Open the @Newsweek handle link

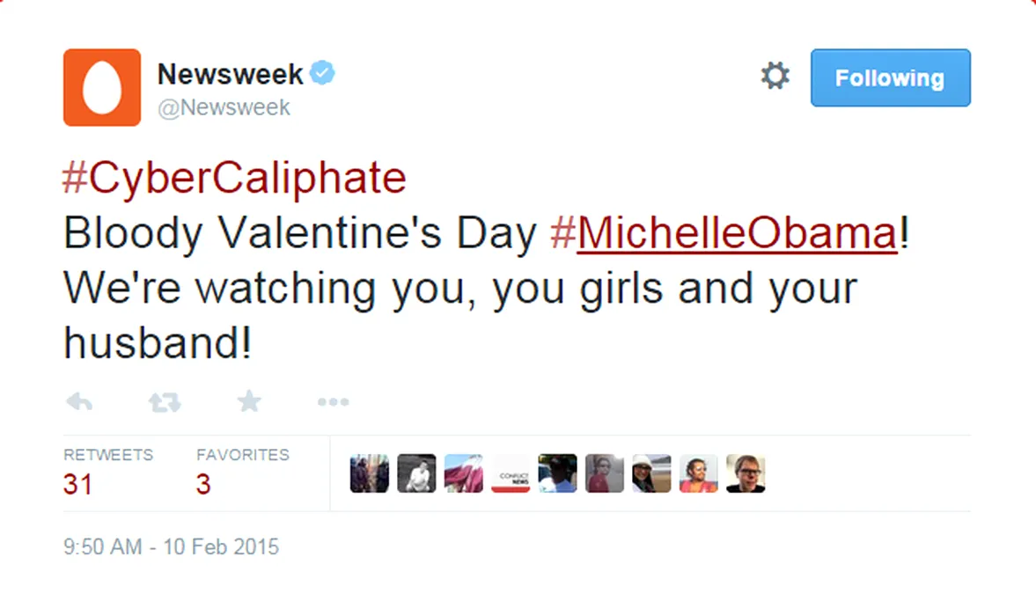coord(224,107)
